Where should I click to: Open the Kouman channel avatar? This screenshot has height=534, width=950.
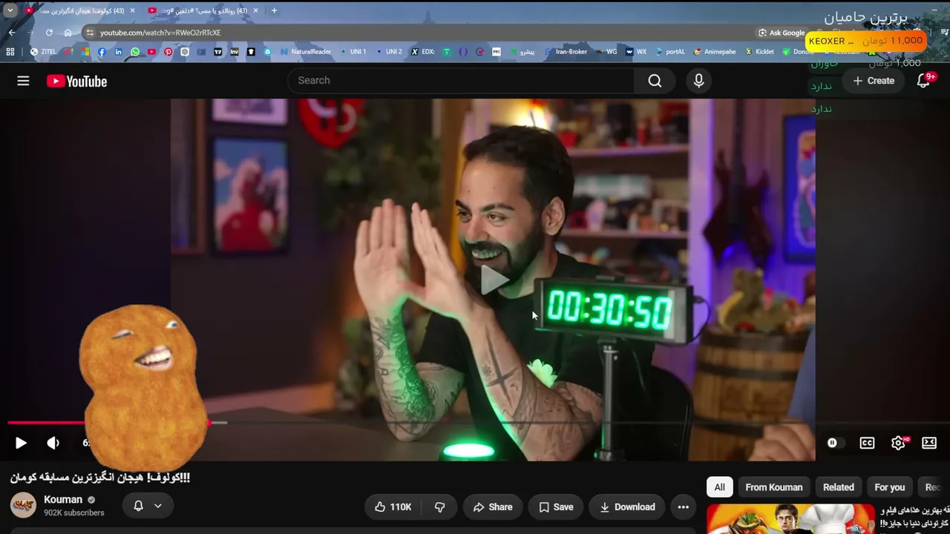[23, 506]
